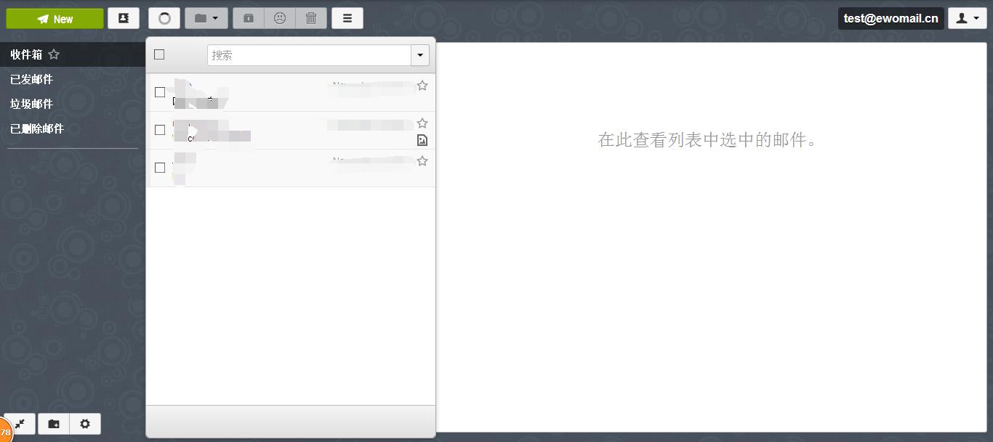This screenshot has width=993, height=442.
Task: Switch to the 垃圾邮件 folder
Action: (31, 103)
